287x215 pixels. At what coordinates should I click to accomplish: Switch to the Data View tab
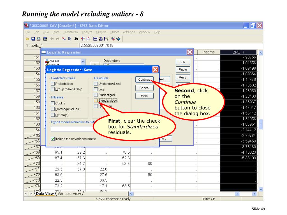(45, 194)
